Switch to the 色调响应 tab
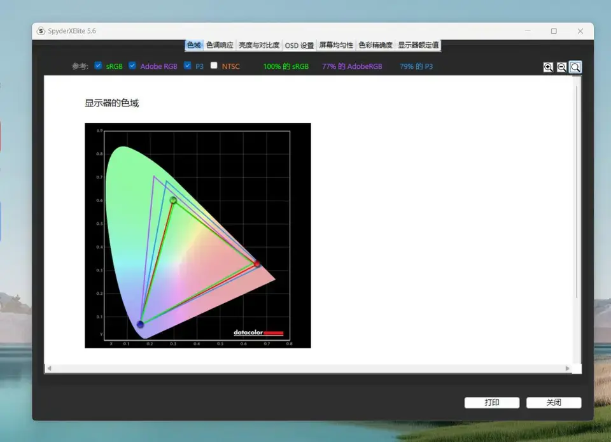The image size is (611, 442). (220, 45)
